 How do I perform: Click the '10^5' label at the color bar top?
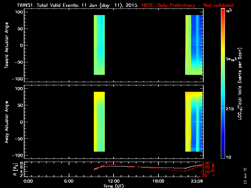[229, 11]
